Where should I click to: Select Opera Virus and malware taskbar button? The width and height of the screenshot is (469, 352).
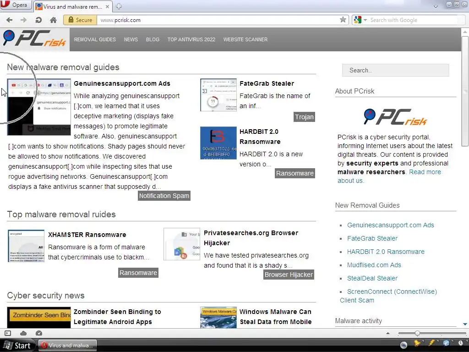pos(69,346)
